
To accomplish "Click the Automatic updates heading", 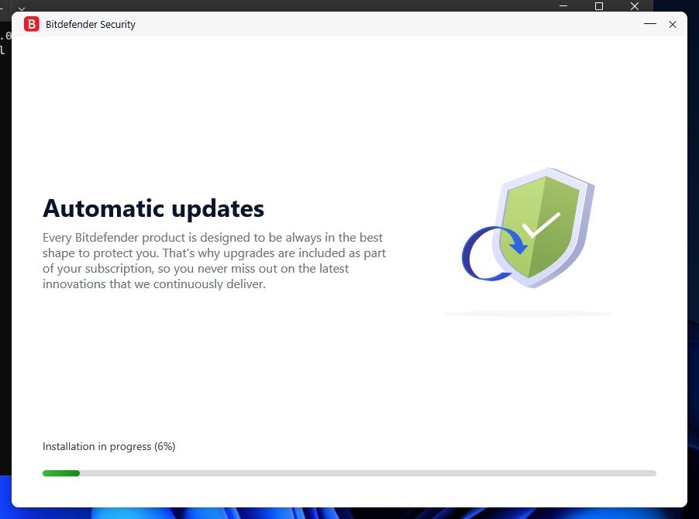I will [x=153, y=208].
